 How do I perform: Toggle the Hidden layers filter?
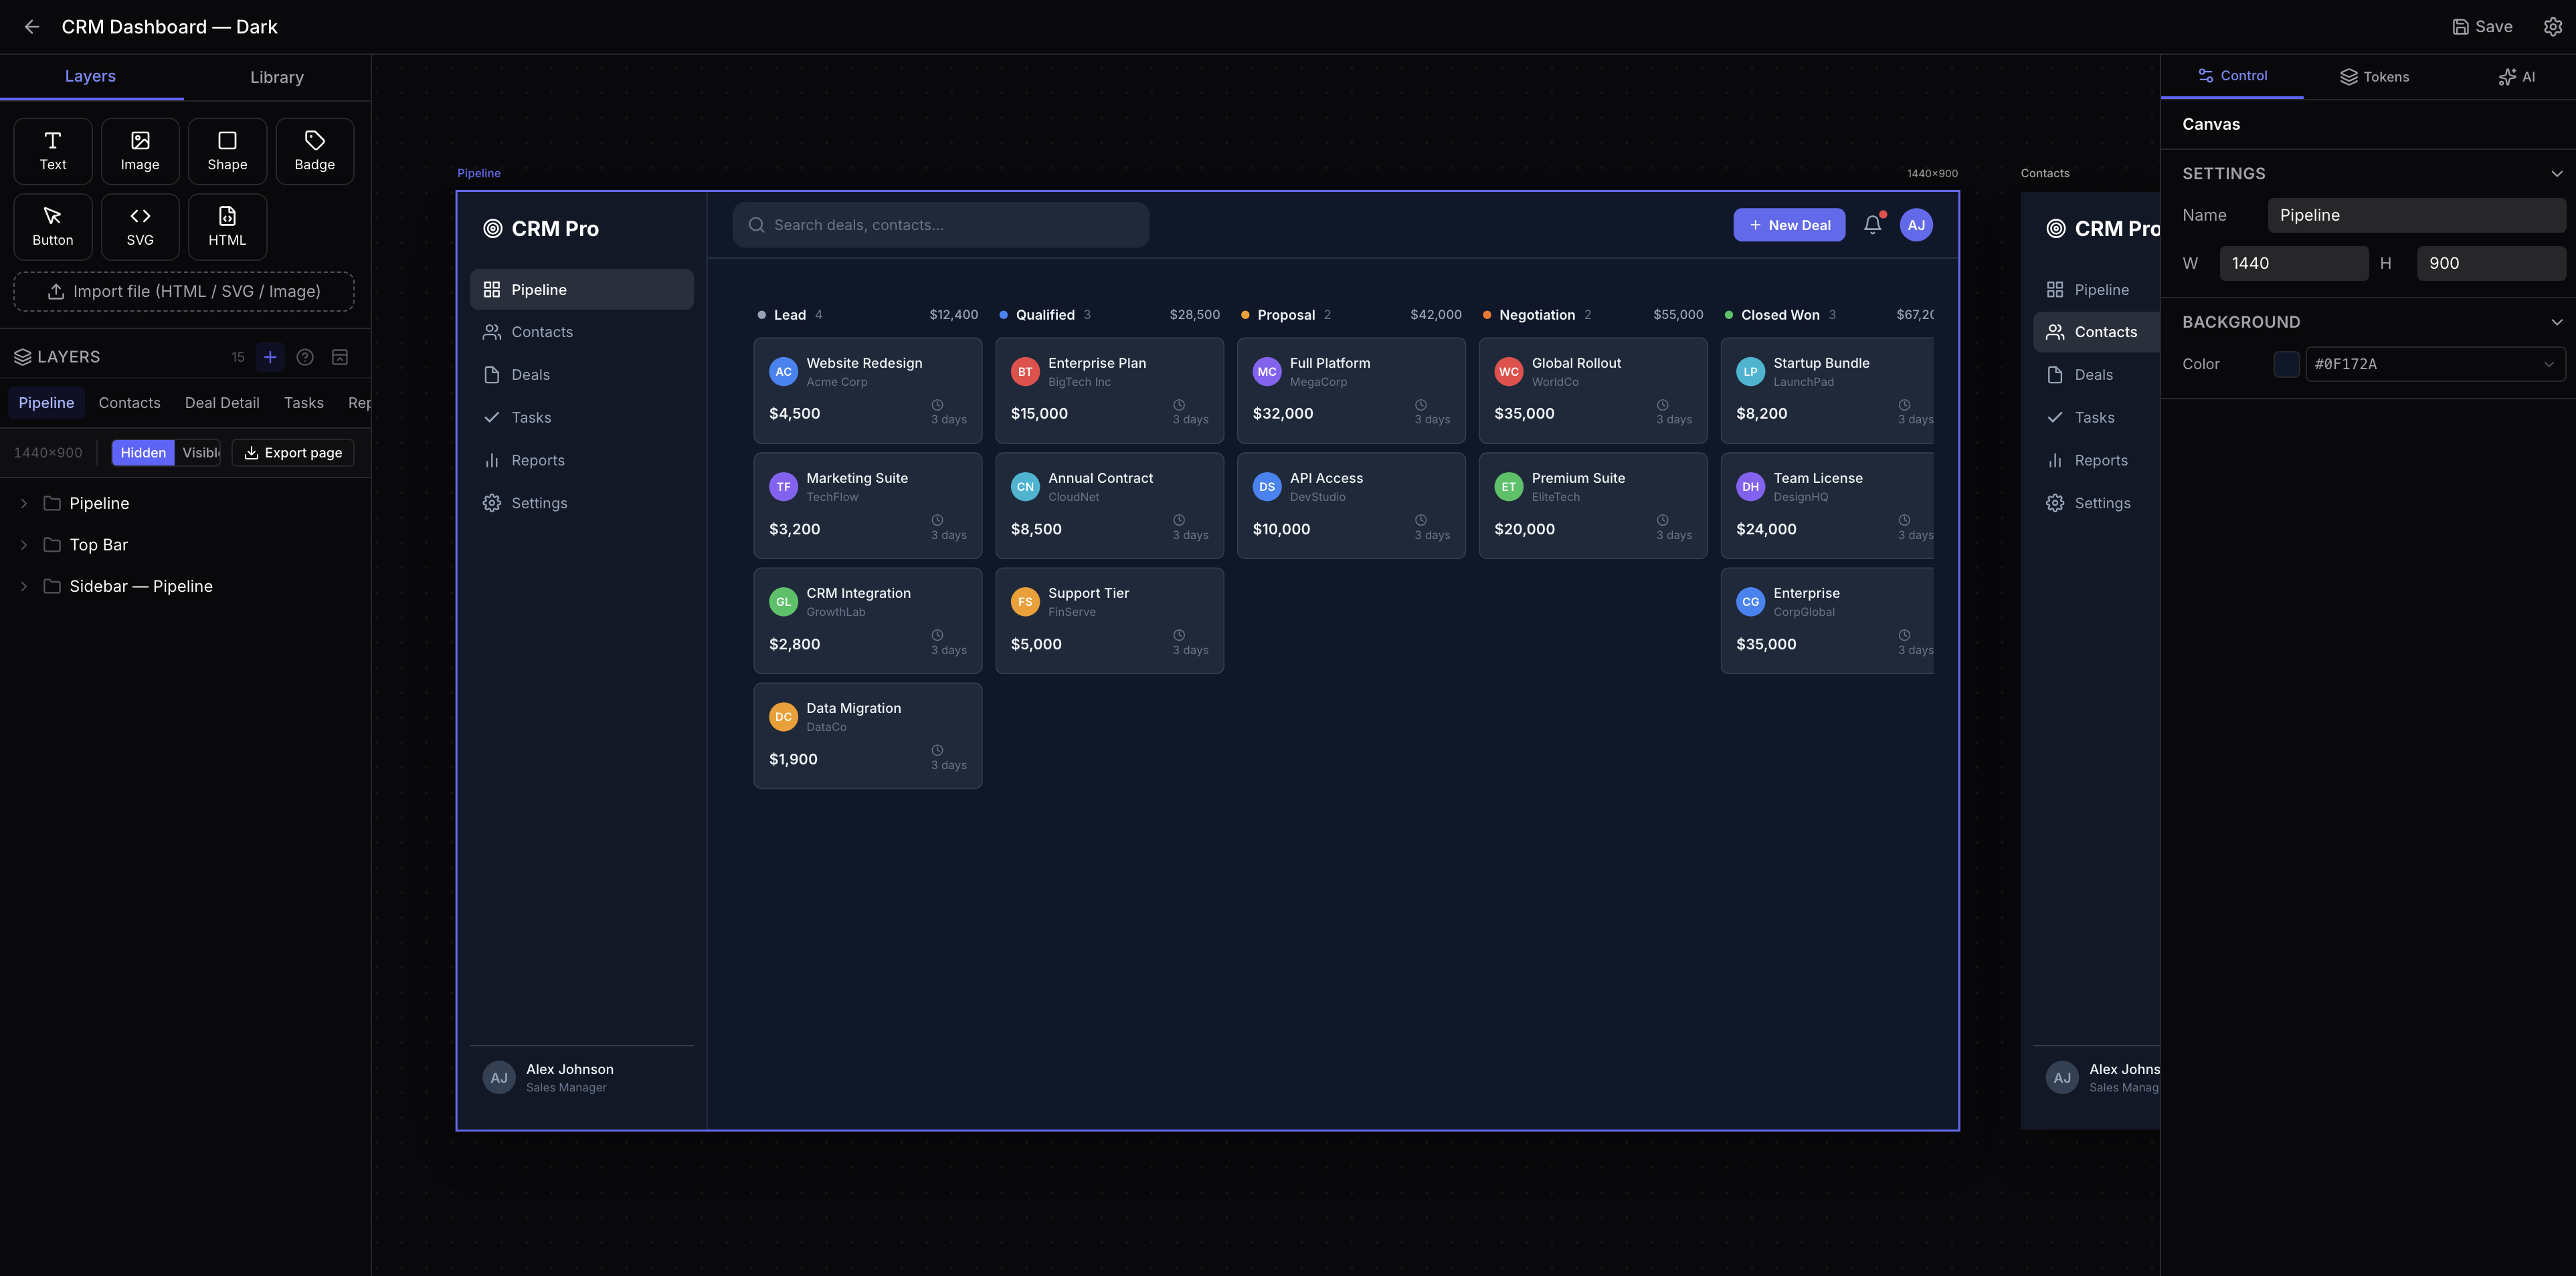click(143, 453)
